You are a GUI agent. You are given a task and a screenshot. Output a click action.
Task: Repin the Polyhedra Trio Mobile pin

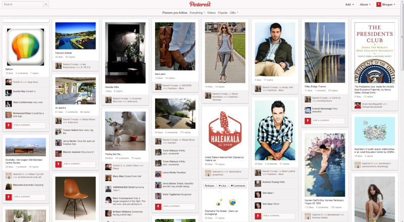pyautogui.click(x=210, y=186)
